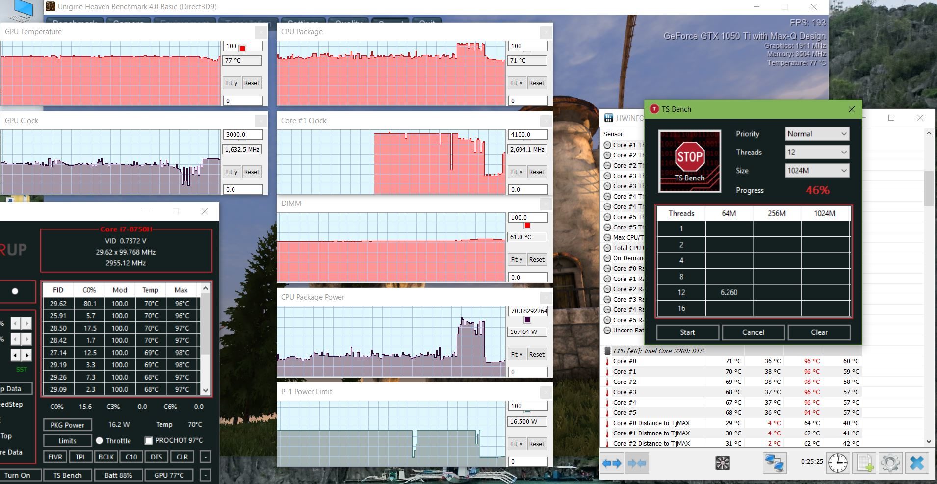The height and width of the screenshot is (484, 937).
Task: Click thermometer icon next to Core #3
Action: 607,392
